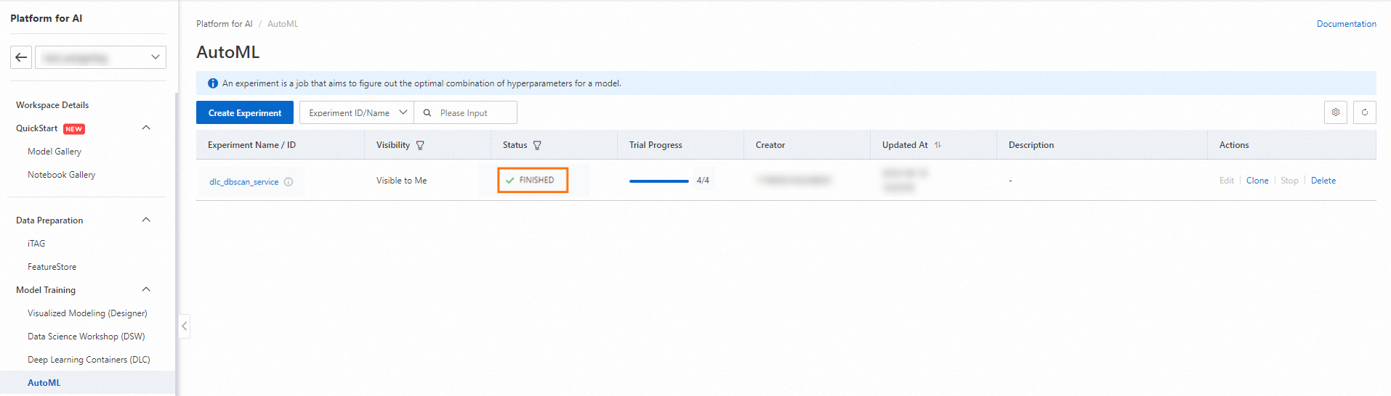Click Edit action for dlc_dbscan_service
Viewport: 1391px width, 396px height.
(1227, 181)
